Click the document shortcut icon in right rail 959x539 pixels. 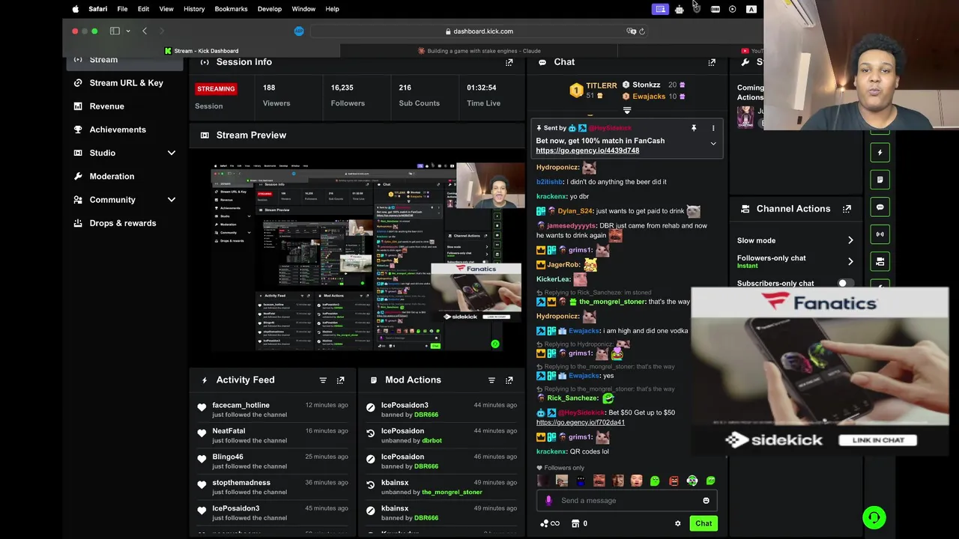tap(880, 180)
